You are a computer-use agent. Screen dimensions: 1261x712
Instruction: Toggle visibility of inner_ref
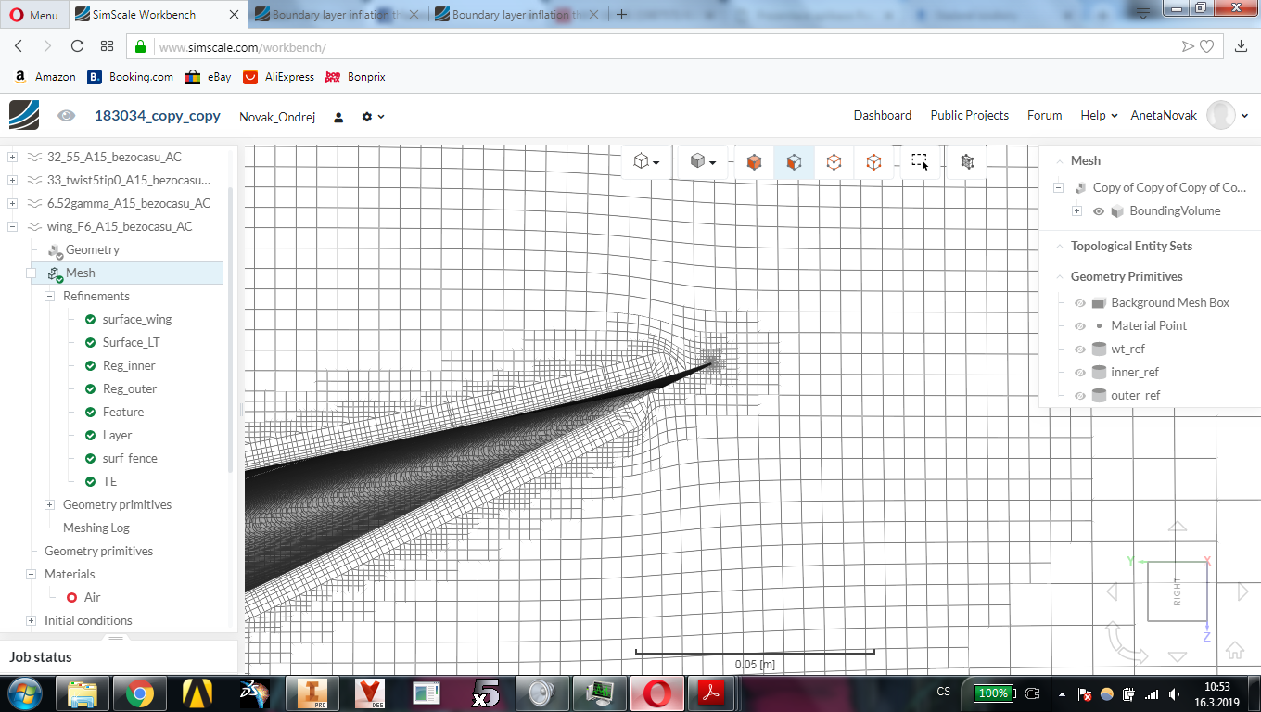coord(1079,373)
